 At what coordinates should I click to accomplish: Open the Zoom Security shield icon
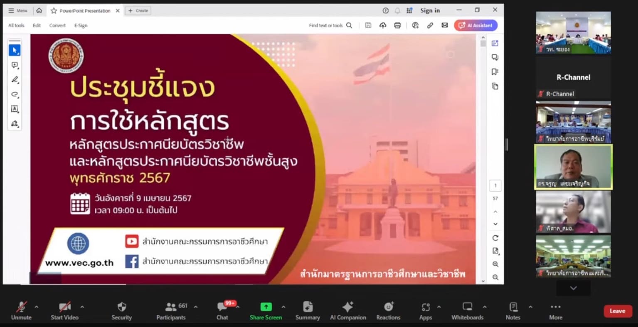[121, 311]
